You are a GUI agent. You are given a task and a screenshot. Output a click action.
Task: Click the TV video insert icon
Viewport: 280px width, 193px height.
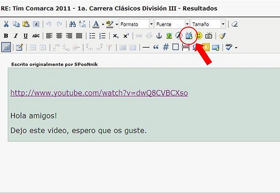(x=189, y=36)
